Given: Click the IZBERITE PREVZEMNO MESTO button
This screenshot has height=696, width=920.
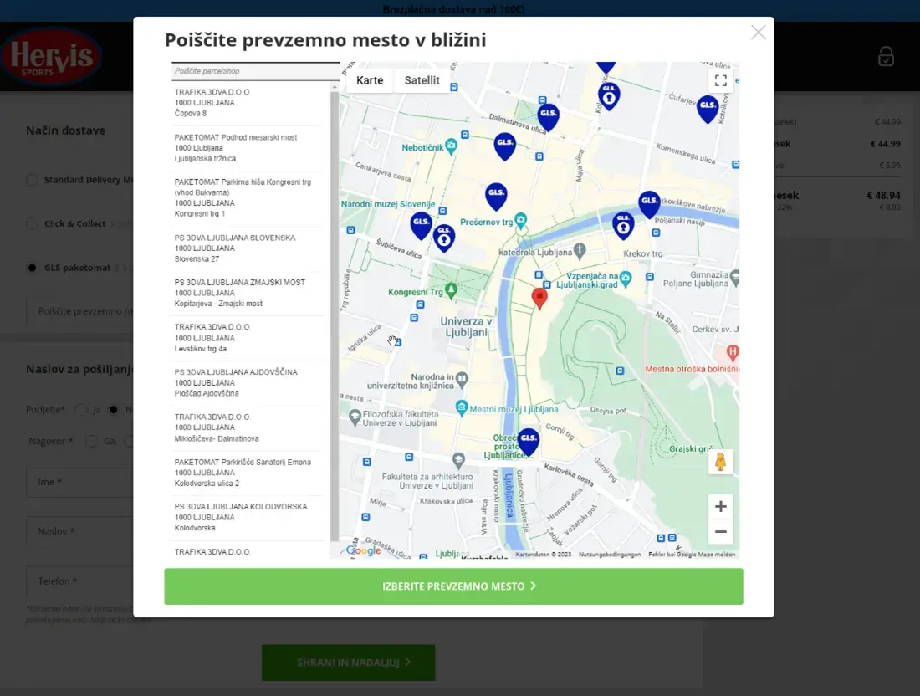Looking at the screenshot, I should (x=453, y=586).
